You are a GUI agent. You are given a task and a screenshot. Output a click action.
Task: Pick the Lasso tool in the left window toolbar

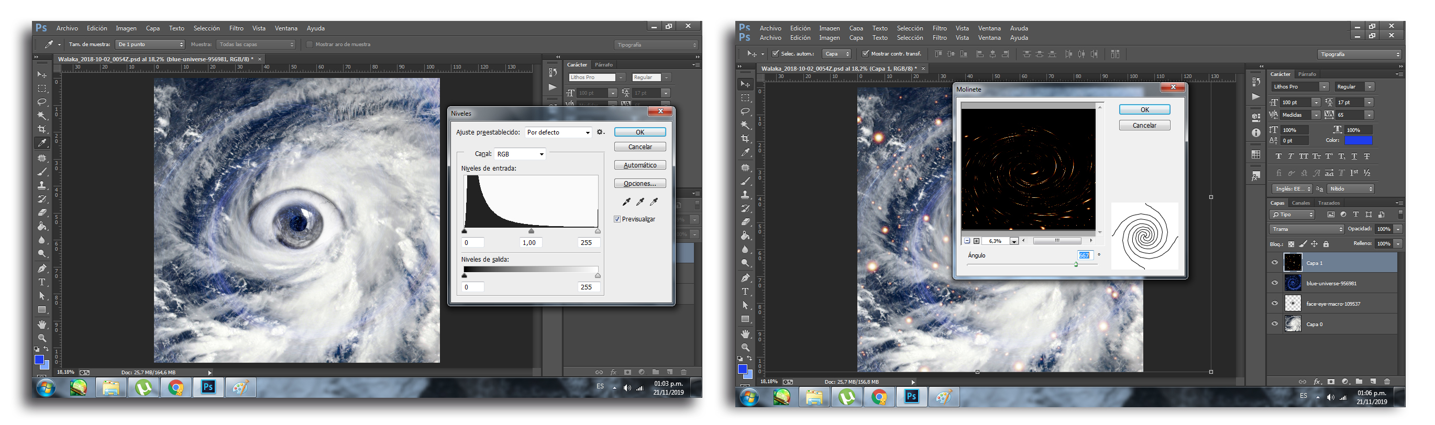(42, 102)
